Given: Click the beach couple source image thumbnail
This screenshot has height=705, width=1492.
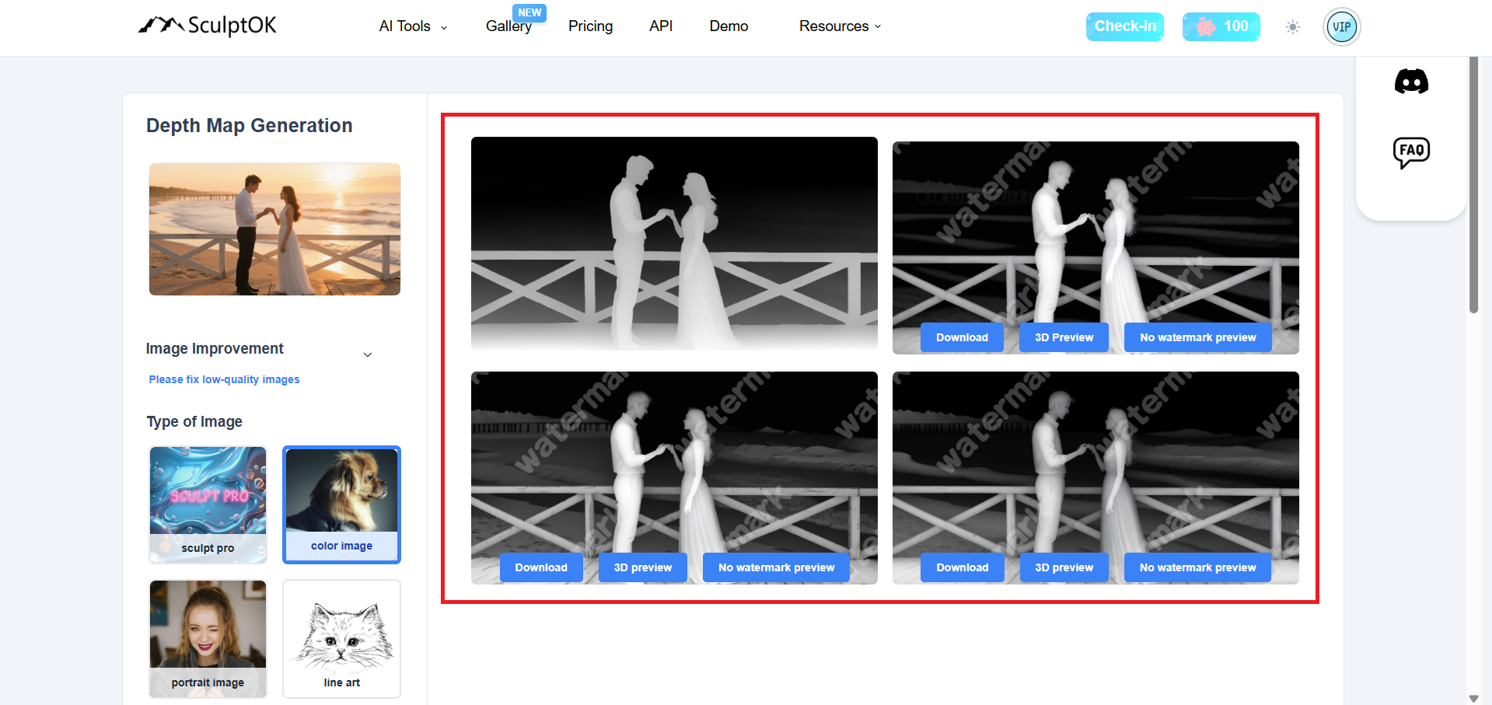Looking at the screenshot, I should 274,229.
